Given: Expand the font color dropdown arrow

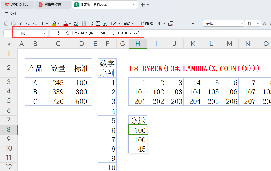Looking at the screenshot, I should coord(70,24).
